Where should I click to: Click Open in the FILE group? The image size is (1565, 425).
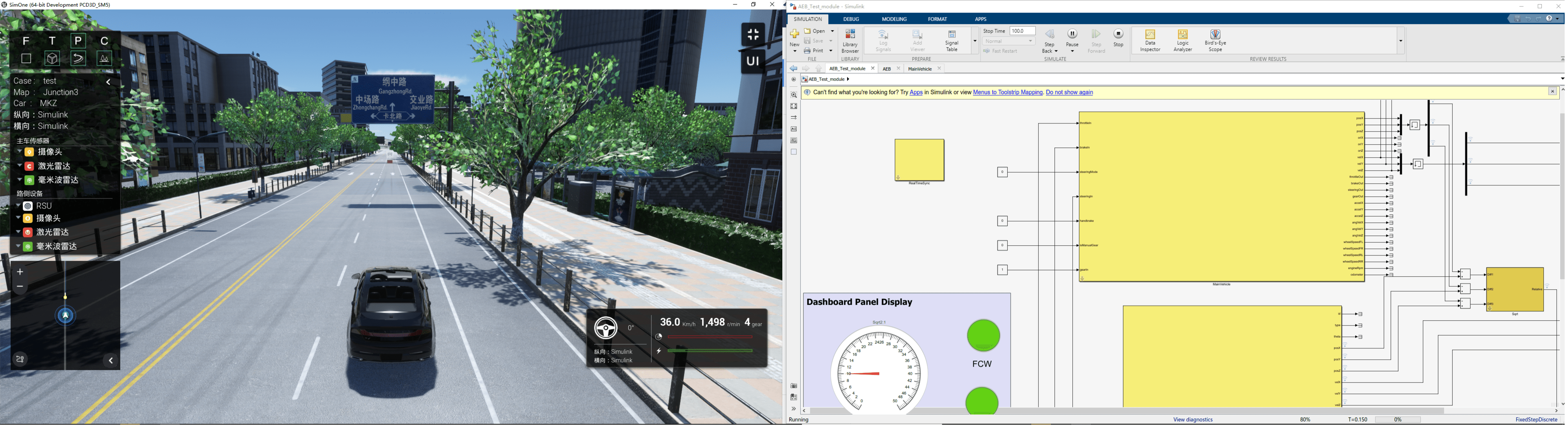coord(815,31)
